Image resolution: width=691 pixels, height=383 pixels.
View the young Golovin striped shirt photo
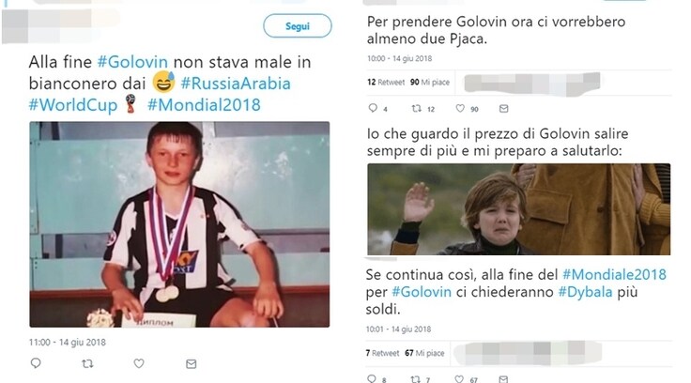click(179, 224)
